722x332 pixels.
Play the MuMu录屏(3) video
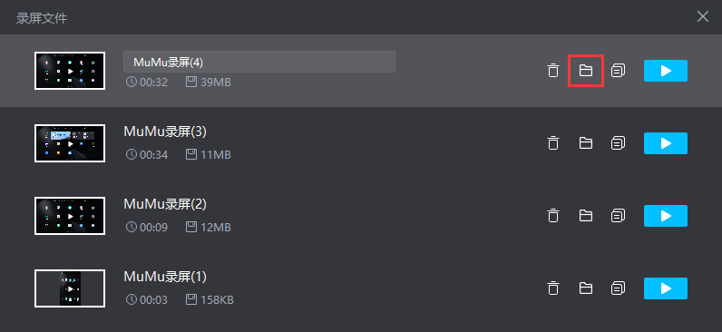[x=666, y=143]
